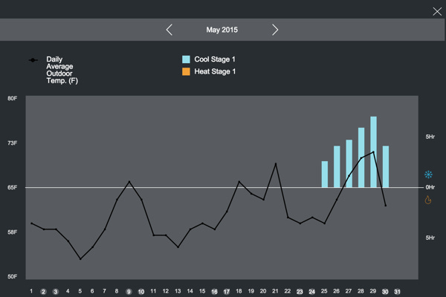This screenshot has width=446, height=297.
Task: Select the cooling bar for day 25
Action: [325, 174]
